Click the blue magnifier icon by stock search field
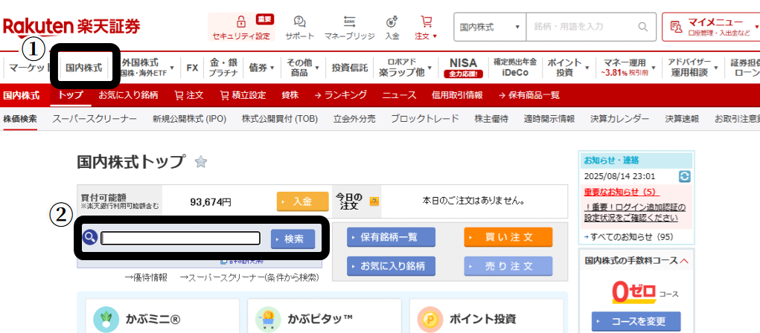Viewport: 760px width, 333px height. click(x=90, y=238)
